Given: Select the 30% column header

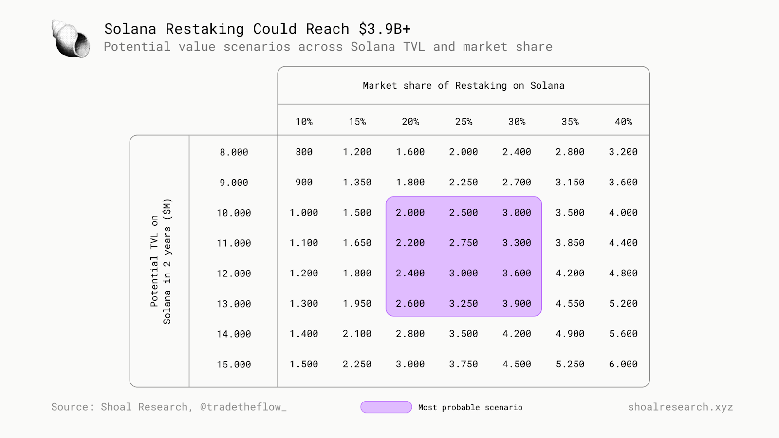Looking at the screenshot, I should (517, 122).
